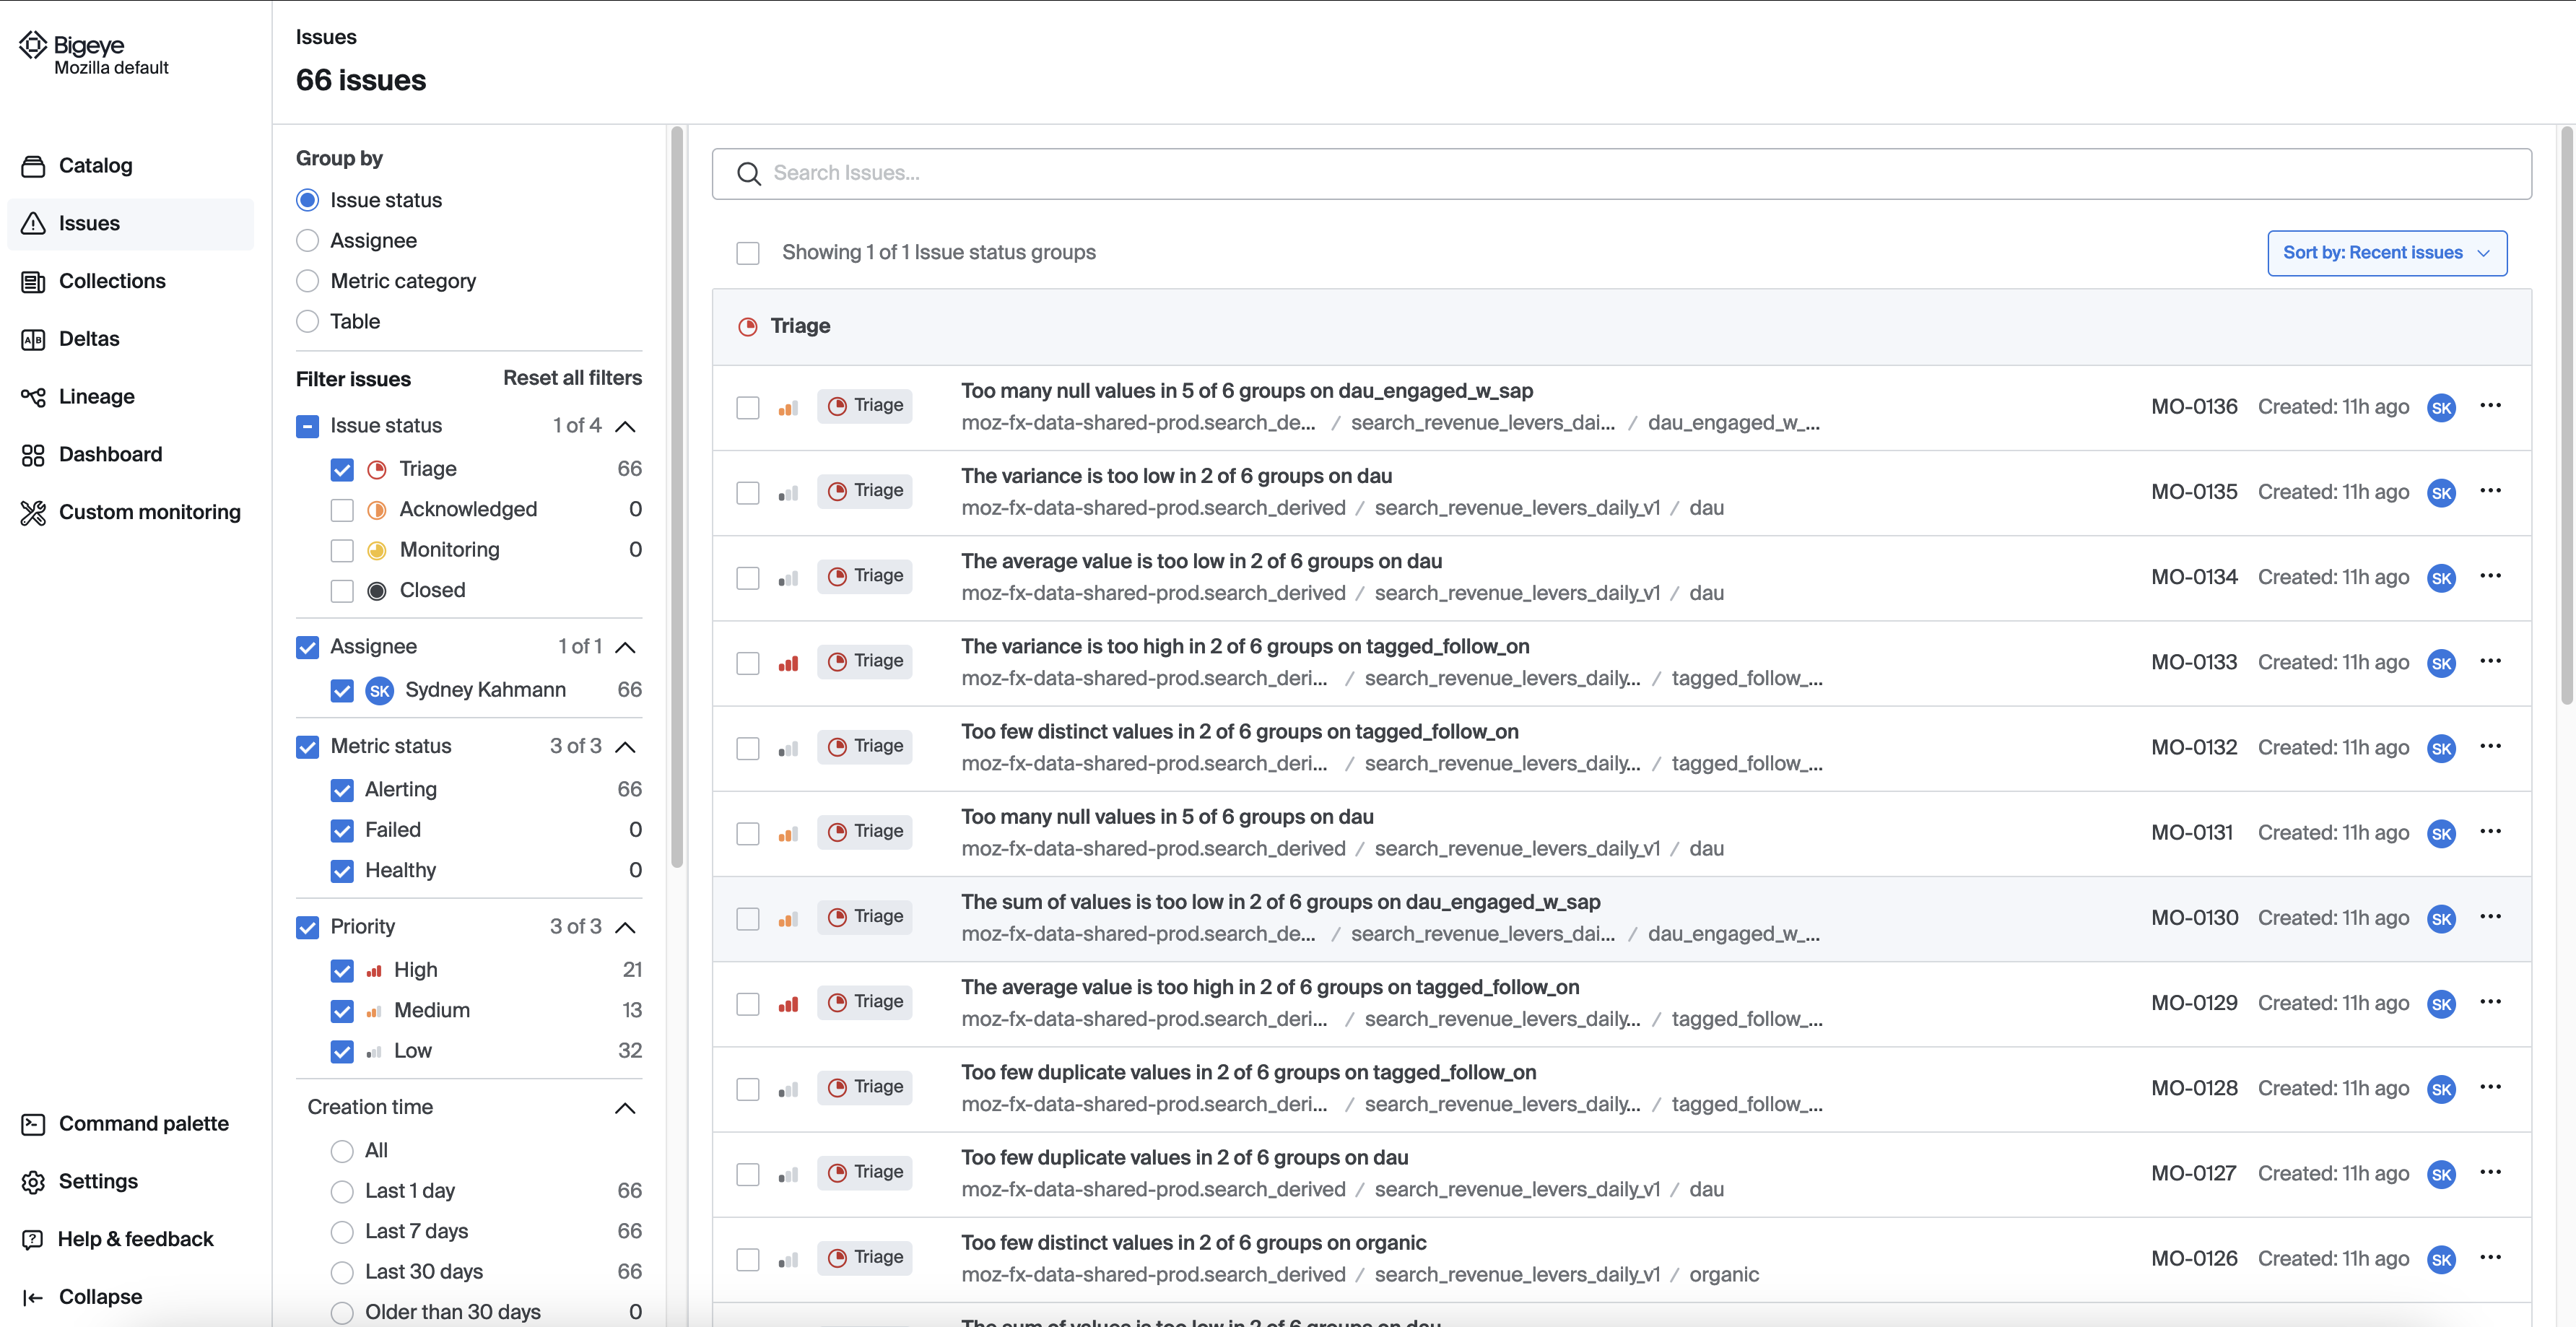Viewport: 2576px width, 1327px height.
Task: Enable the Acknowledged status filter
Action: (342, 510)
